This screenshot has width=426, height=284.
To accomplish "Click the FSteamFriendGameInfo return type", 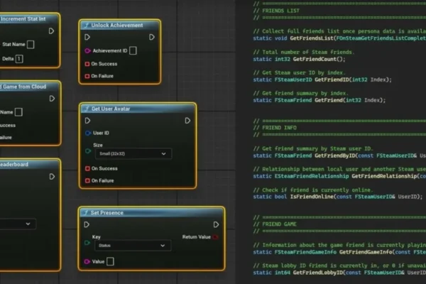I will click(x=305, y=252).
